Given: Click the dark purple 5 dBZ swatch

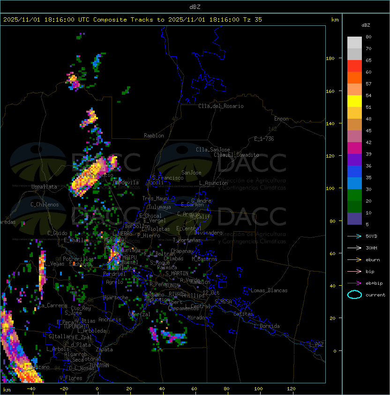Looking at the screenshot, I should pyautogui.click(x=354, y=219).
